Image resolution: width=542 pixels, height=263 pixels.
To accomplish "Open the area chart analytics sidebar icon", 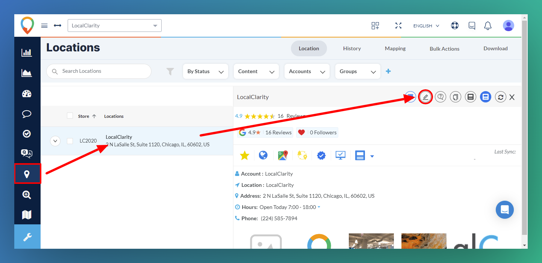I will click(x=27, y=73).
